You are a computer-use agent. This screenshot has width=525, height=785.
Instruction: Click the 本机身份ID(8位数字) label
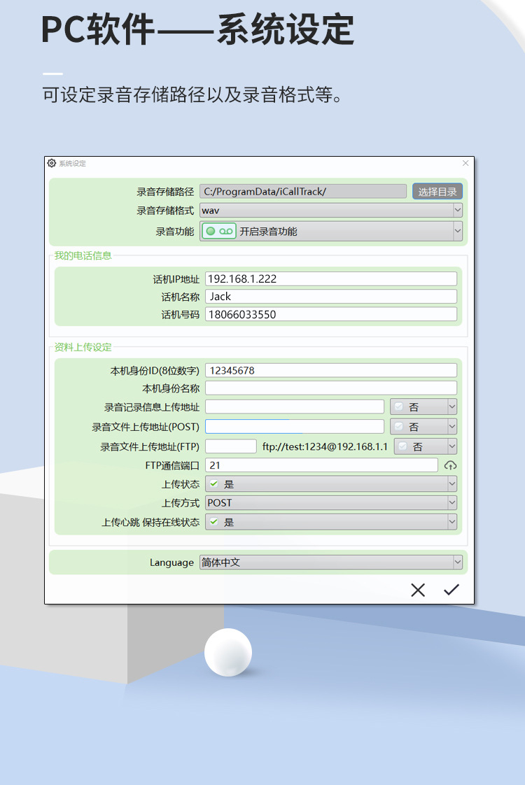tap(155, 371)
